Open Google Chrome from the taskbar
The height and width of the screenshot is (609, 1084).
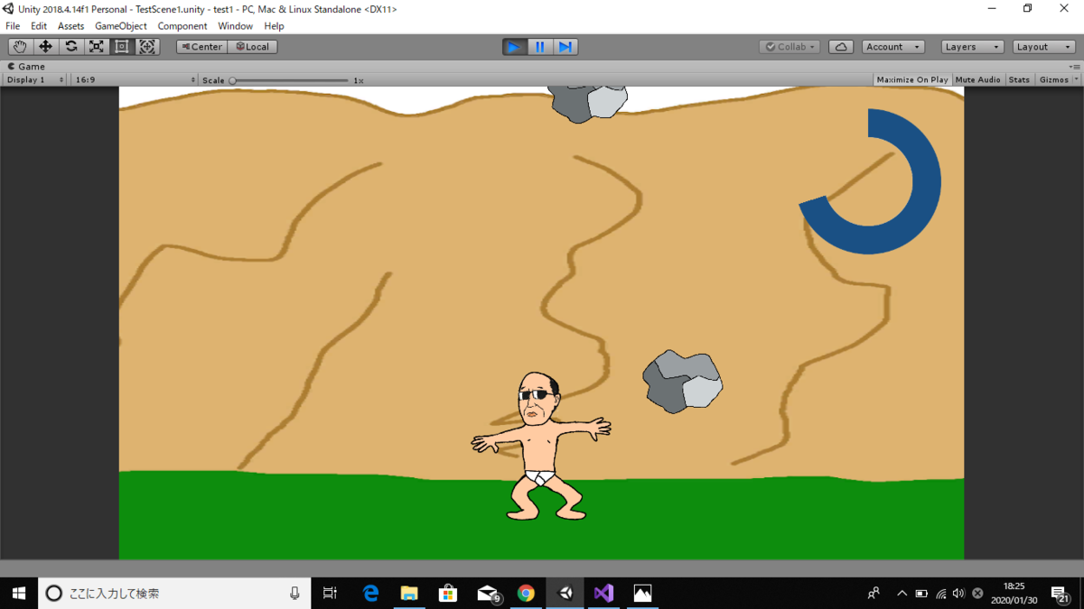(x=526, y=593)
